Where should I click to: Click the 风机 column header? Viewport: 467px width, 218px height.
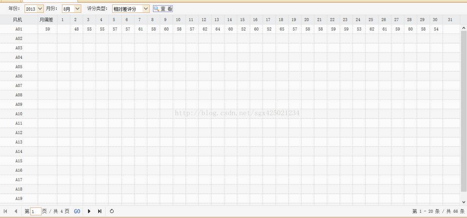click(x=19, y=20)
